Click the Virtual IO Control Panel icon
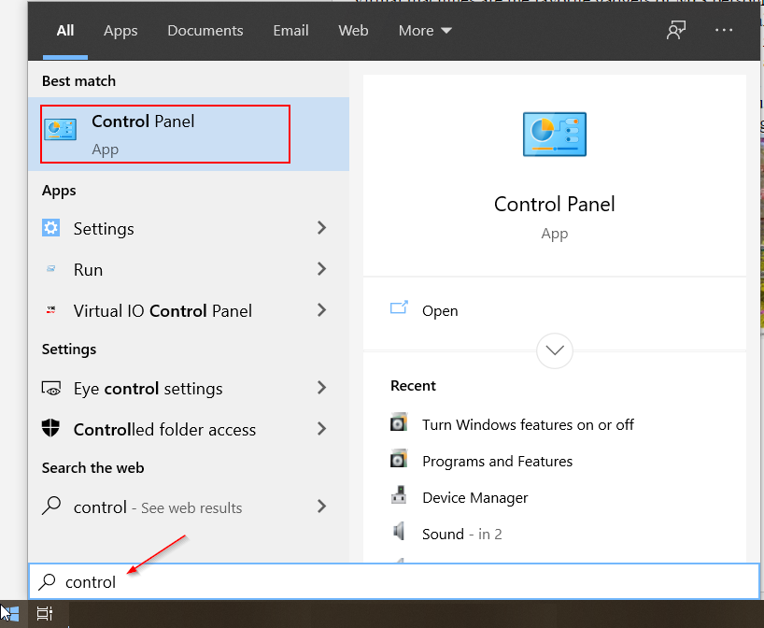The height and width of the screenshot is (628, 764). [50, 310]
